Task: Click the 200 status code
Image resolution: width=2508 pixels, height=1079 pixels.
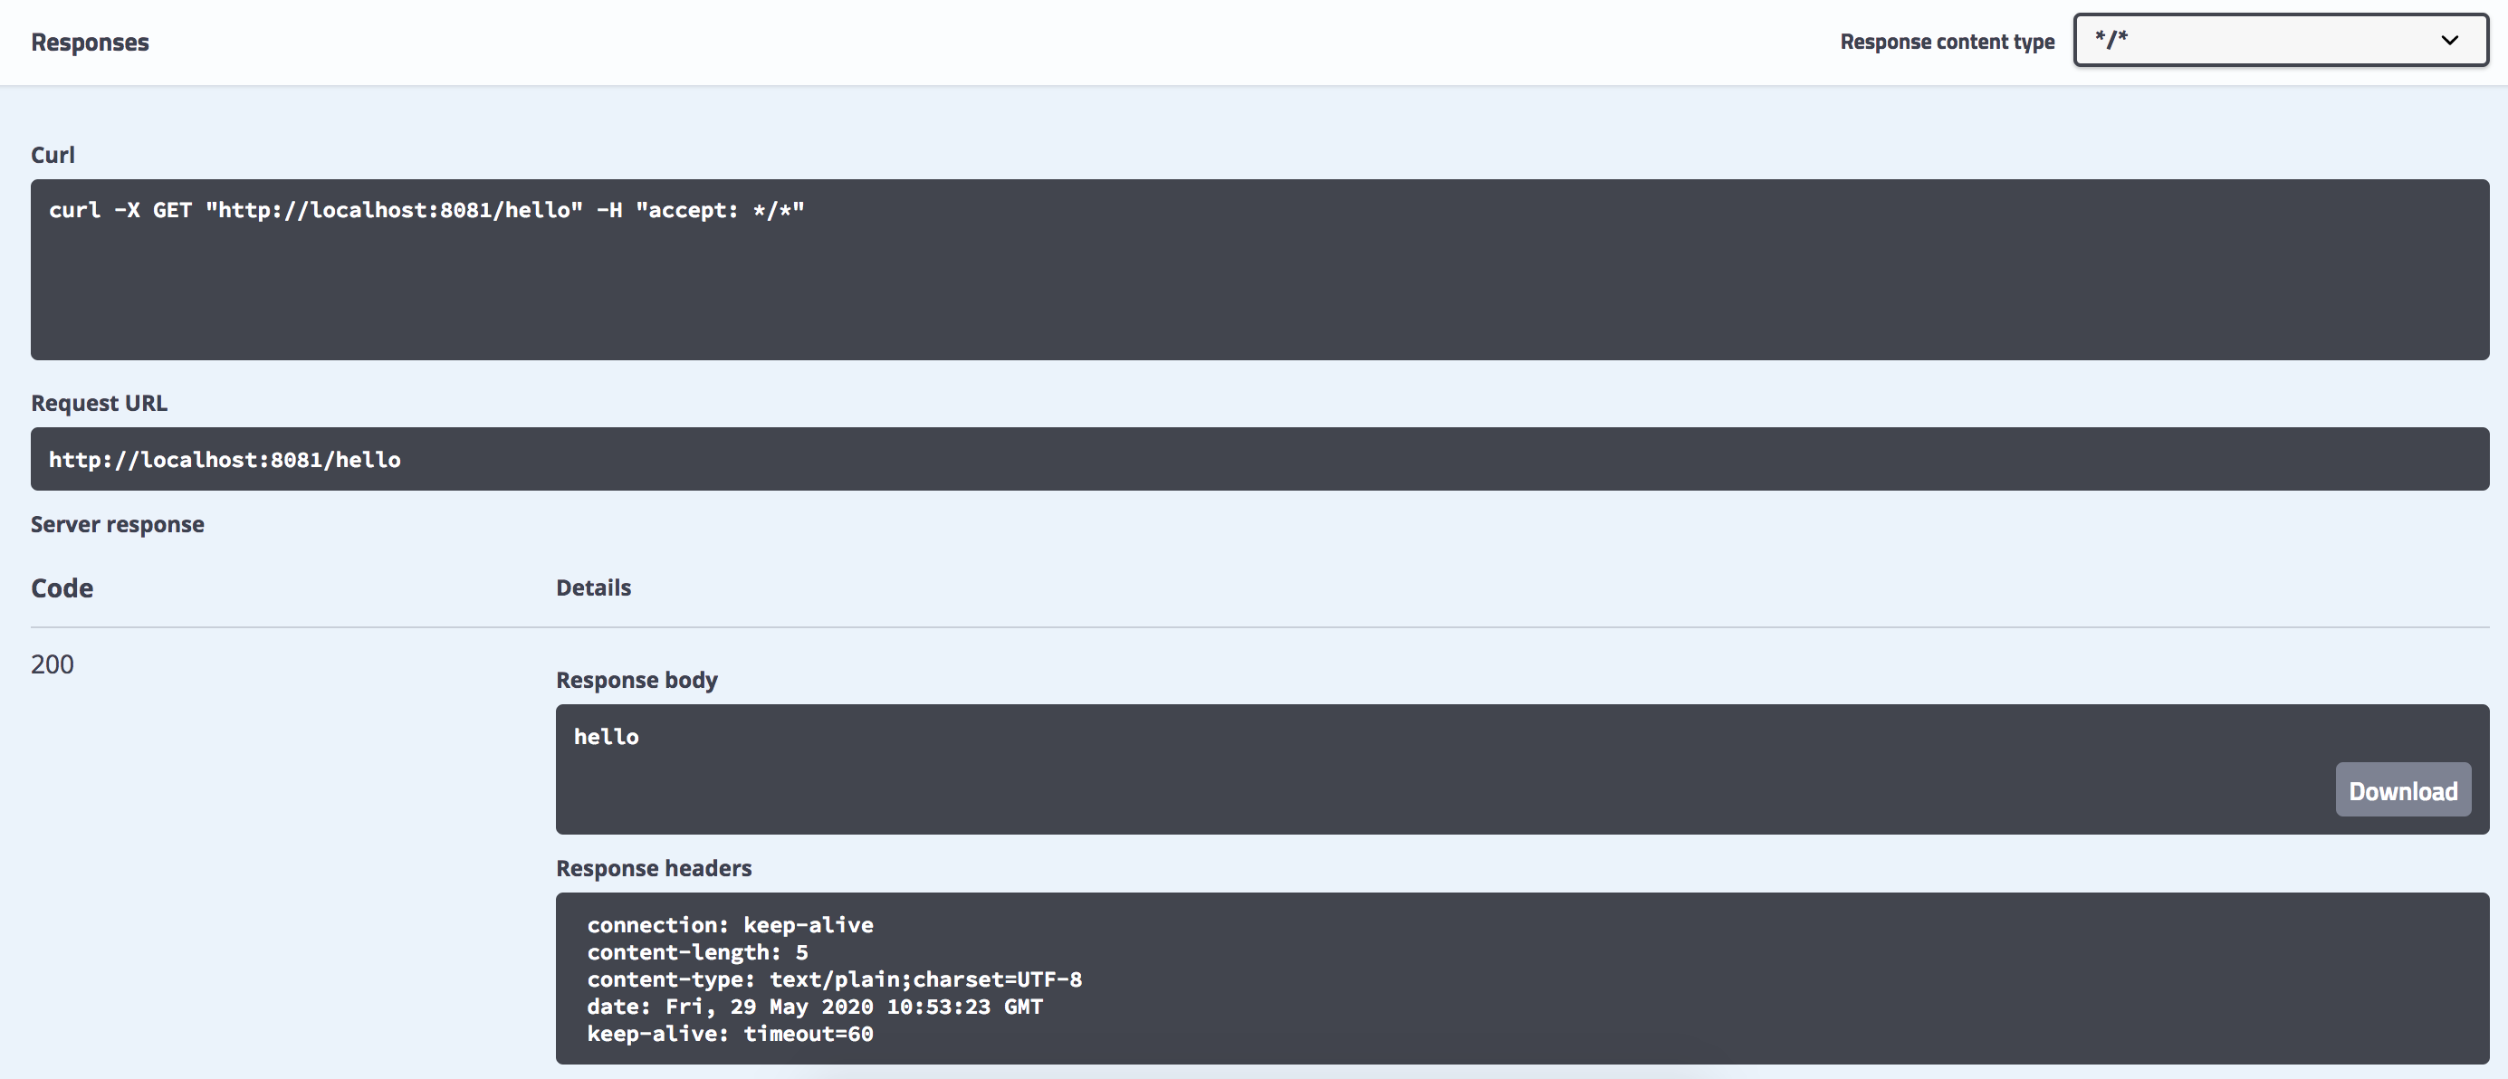Action: click(x=53, y=664)
